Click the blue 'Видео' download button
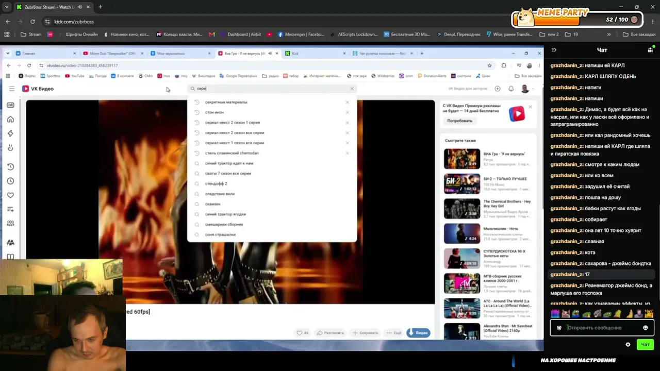This screenshot has height=371, width=660. tap(418, 333)
